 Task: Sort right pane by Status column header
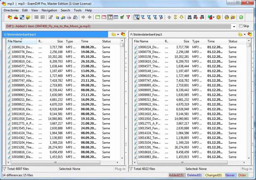[237, 41]
